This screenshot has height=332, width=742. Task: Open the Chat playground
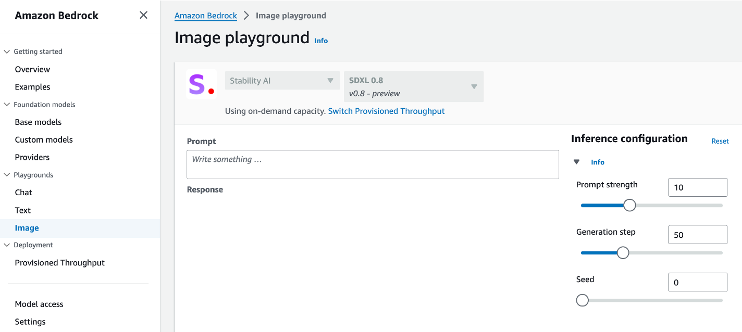point(23,192)
